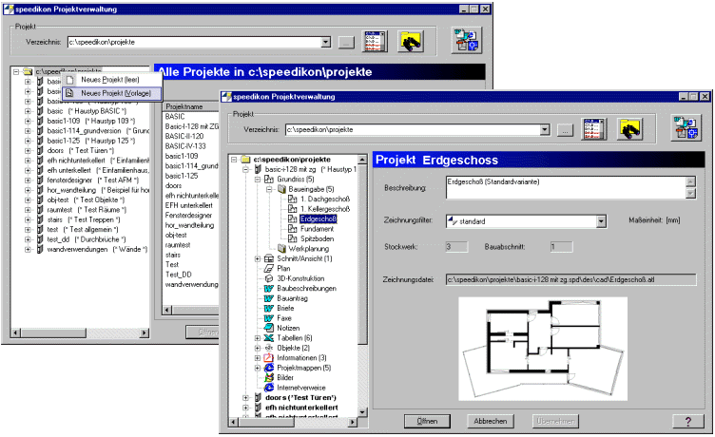Click the Öffnen button in front window

point(427,422)
